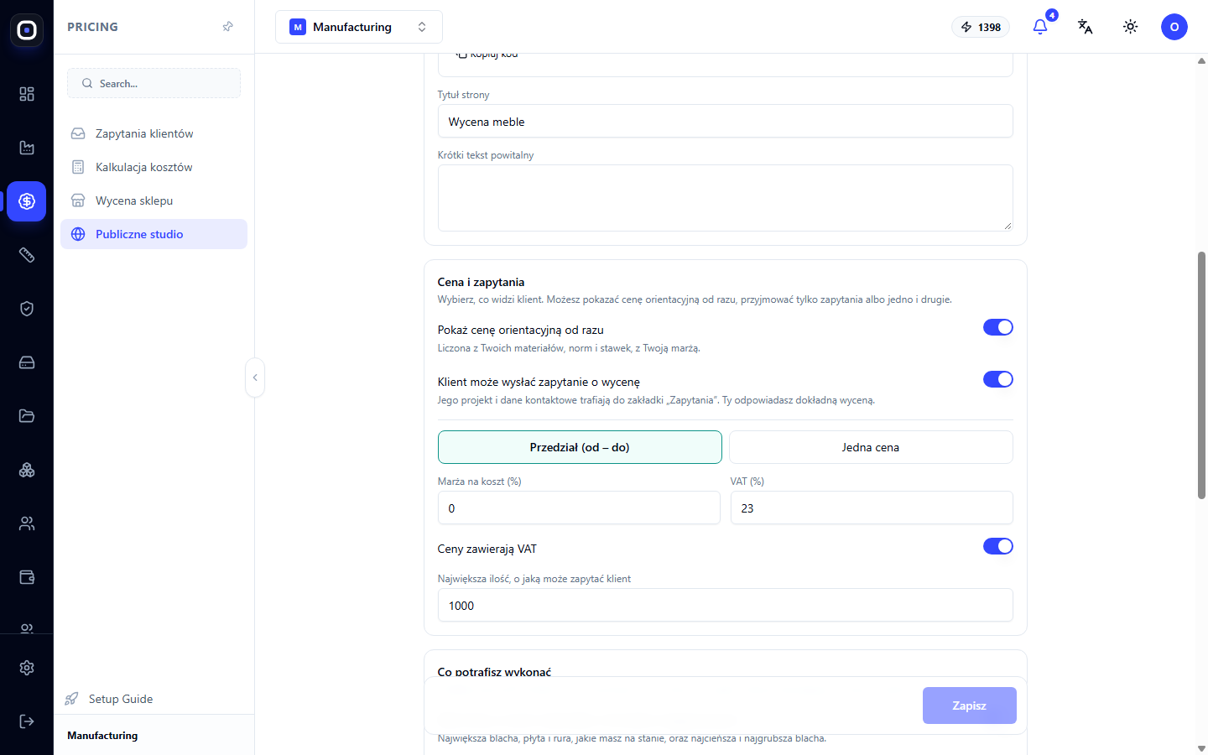Click the shield check icon in sidebar
This screenshot has width=1208, height=755.
coord(27,309)
